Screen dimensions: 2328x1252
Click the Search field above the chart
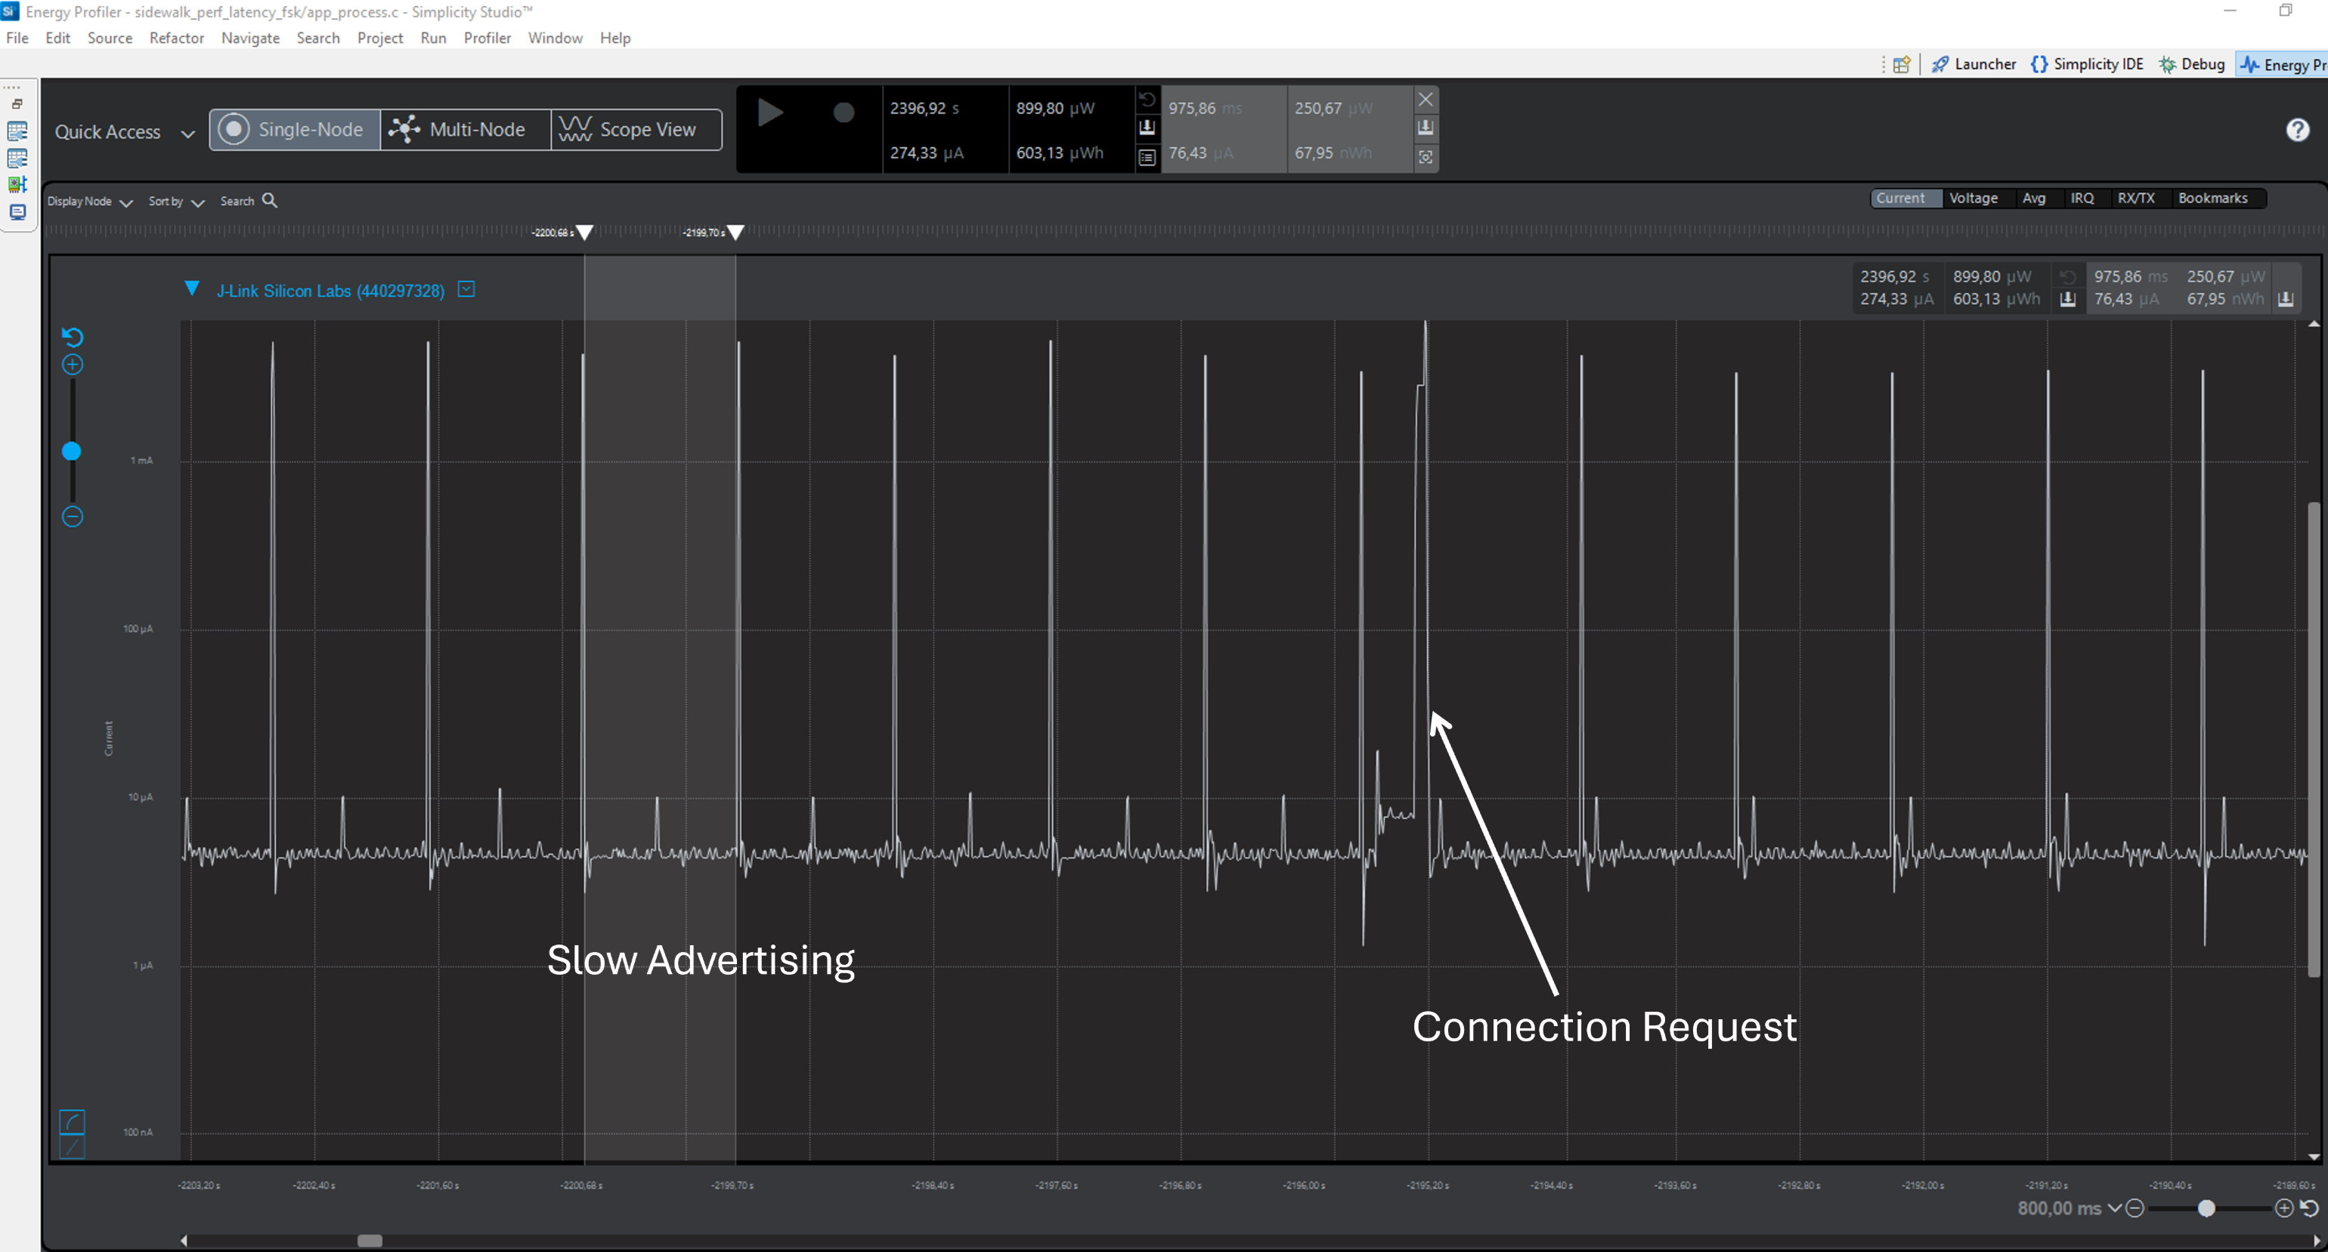(x=246, y=200)
